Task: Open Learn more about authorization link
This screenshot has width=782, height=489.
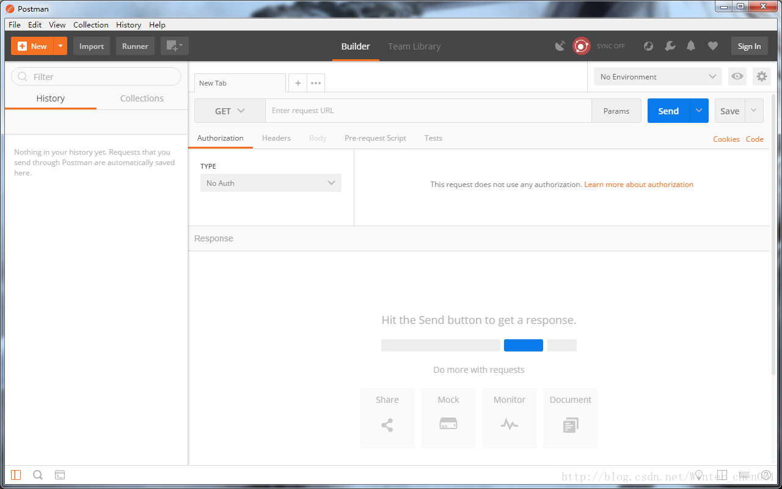Action: [638, 185]
